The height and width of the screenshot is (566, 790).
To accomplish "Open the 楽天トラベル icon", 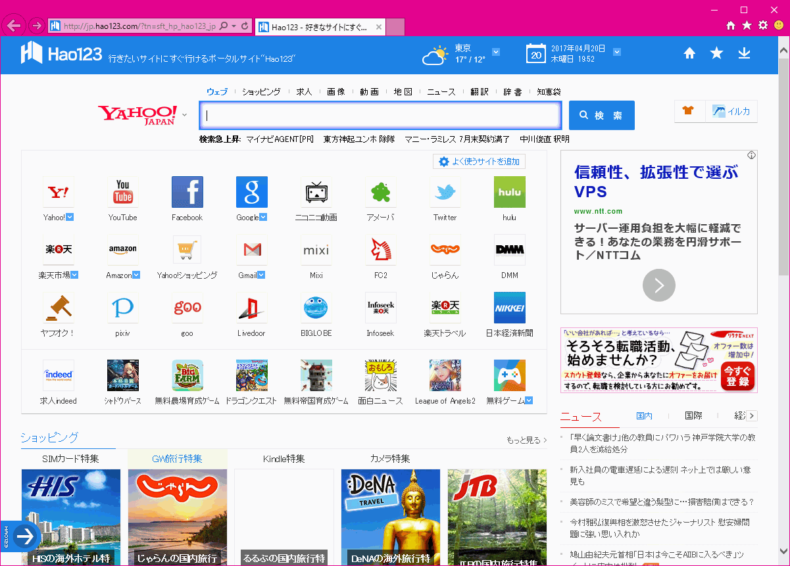I will tap(445, 308).
